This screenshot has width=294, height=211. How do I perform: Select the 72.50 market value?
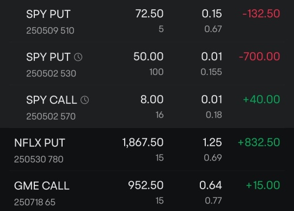tap(149, 14)
